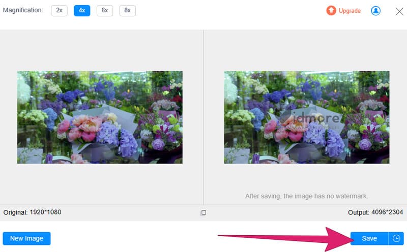Save the upscaled image
This screenshot has height=252, width=407.
tap(369, 238)
